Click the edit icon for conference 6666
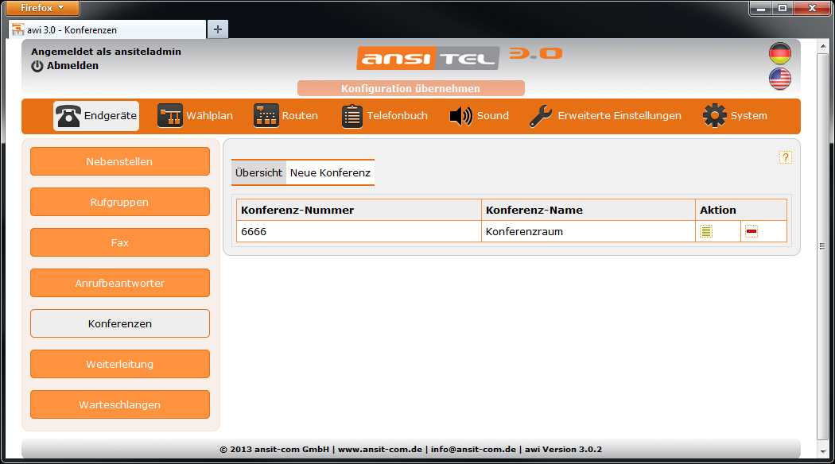The height and width of the screenshot is (464, 835). pos(706,232)
